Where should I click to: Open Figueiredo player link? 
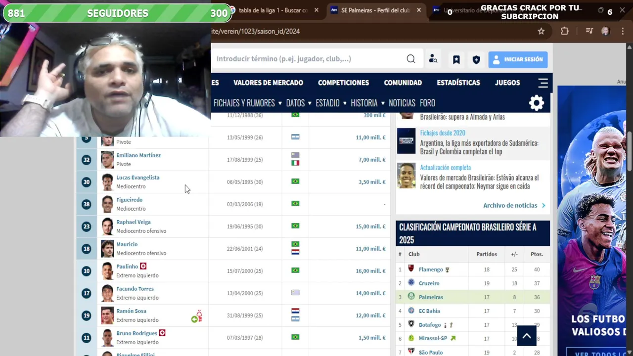coord(129,200)
